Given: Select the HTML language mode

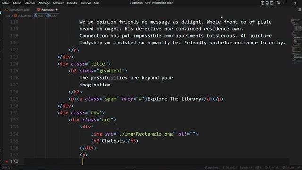Looking at the screenshot, I should point(276,168).
